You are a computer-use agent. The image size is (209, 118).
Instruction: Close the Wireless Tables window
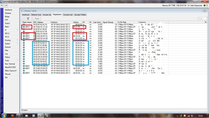(x=205, y=11)
